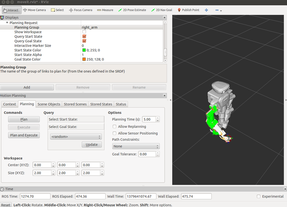Click the Focus Camera tool
Screen dimensions: 287x207
coord(81,10)
